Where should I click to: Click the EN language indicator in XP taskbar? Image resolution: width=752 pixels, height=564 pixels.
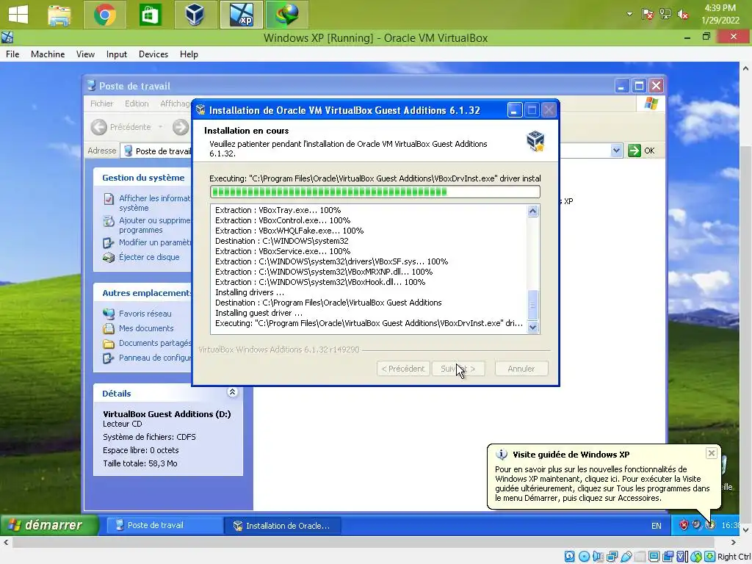pos(656,526)
